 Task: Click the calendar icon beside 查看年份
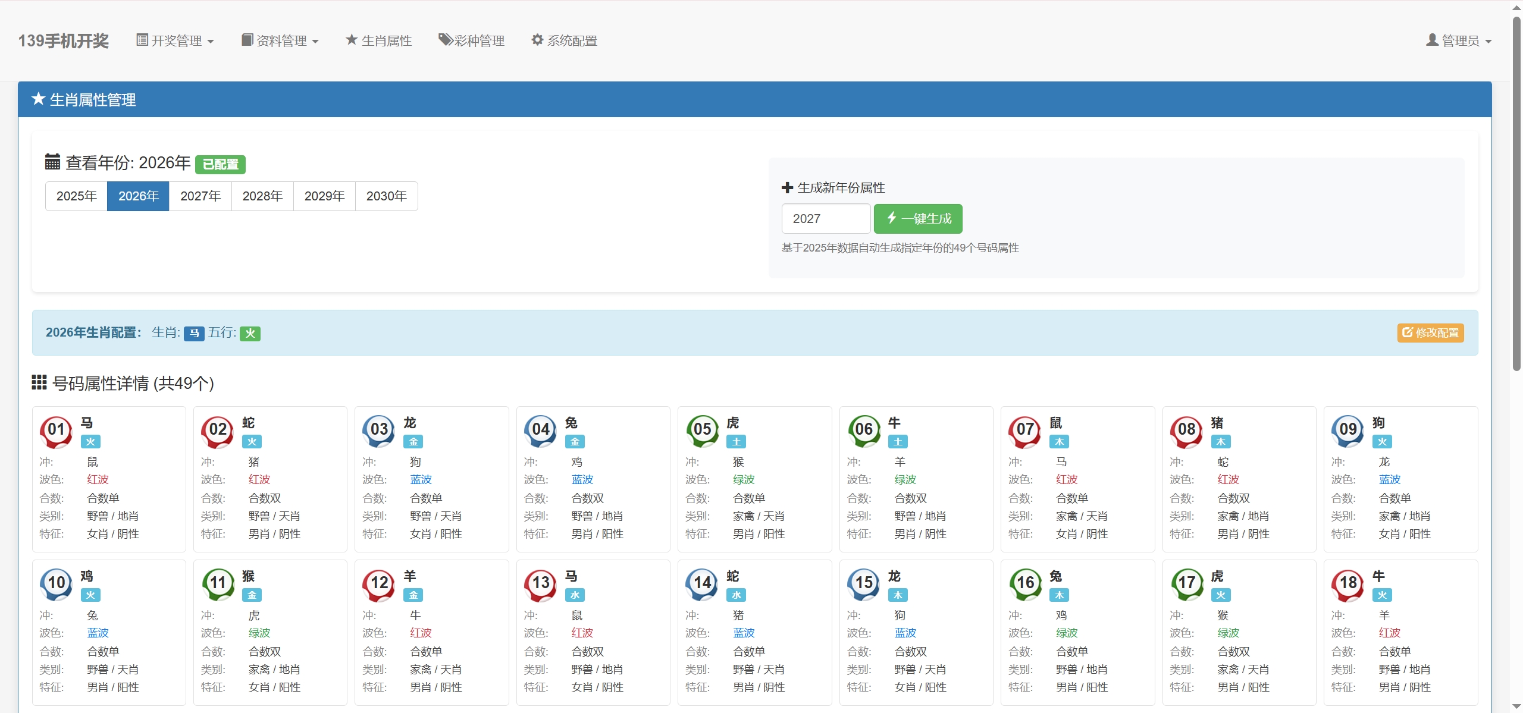point(52,162)
